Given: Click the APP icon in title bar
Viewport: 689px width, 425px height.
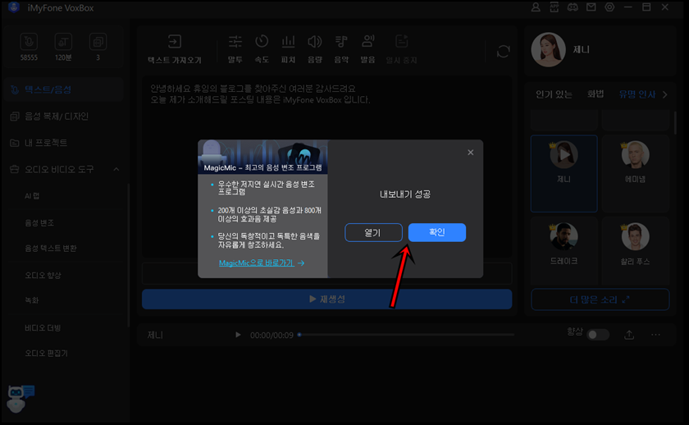Looking at the screenshot, I should coord(554,7).
